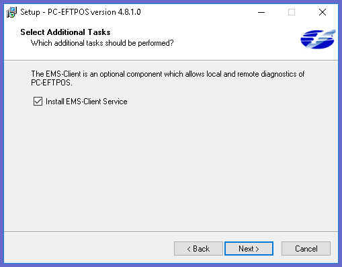The width and height of the screenshot is (342, 267).
Task: Click the right chevron on the Next button
Action: (257, 249)
